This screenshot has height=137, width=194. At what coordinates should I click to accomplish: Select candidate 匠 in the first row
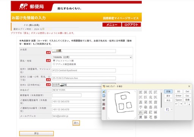coord(155,92)
